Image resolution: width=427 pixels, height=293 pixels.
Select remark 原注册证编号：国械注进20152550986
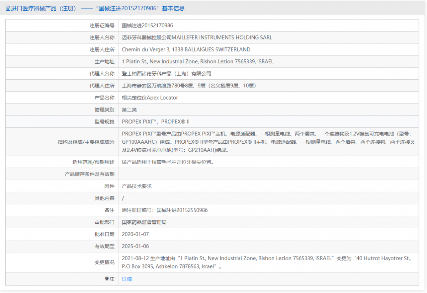point(165,210)
